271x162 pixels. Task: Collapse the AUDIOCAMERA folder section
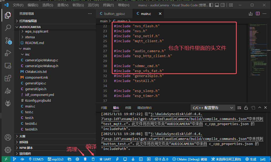click(x=55, y=27)
